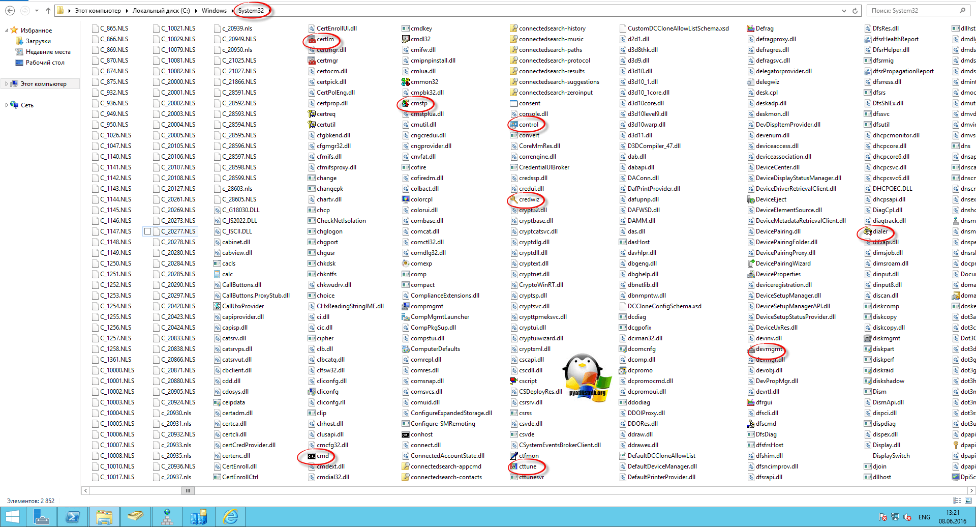Viewport: 976px width, 527px height.
Task: Select the circled certlm item
Action: [324, 39]
